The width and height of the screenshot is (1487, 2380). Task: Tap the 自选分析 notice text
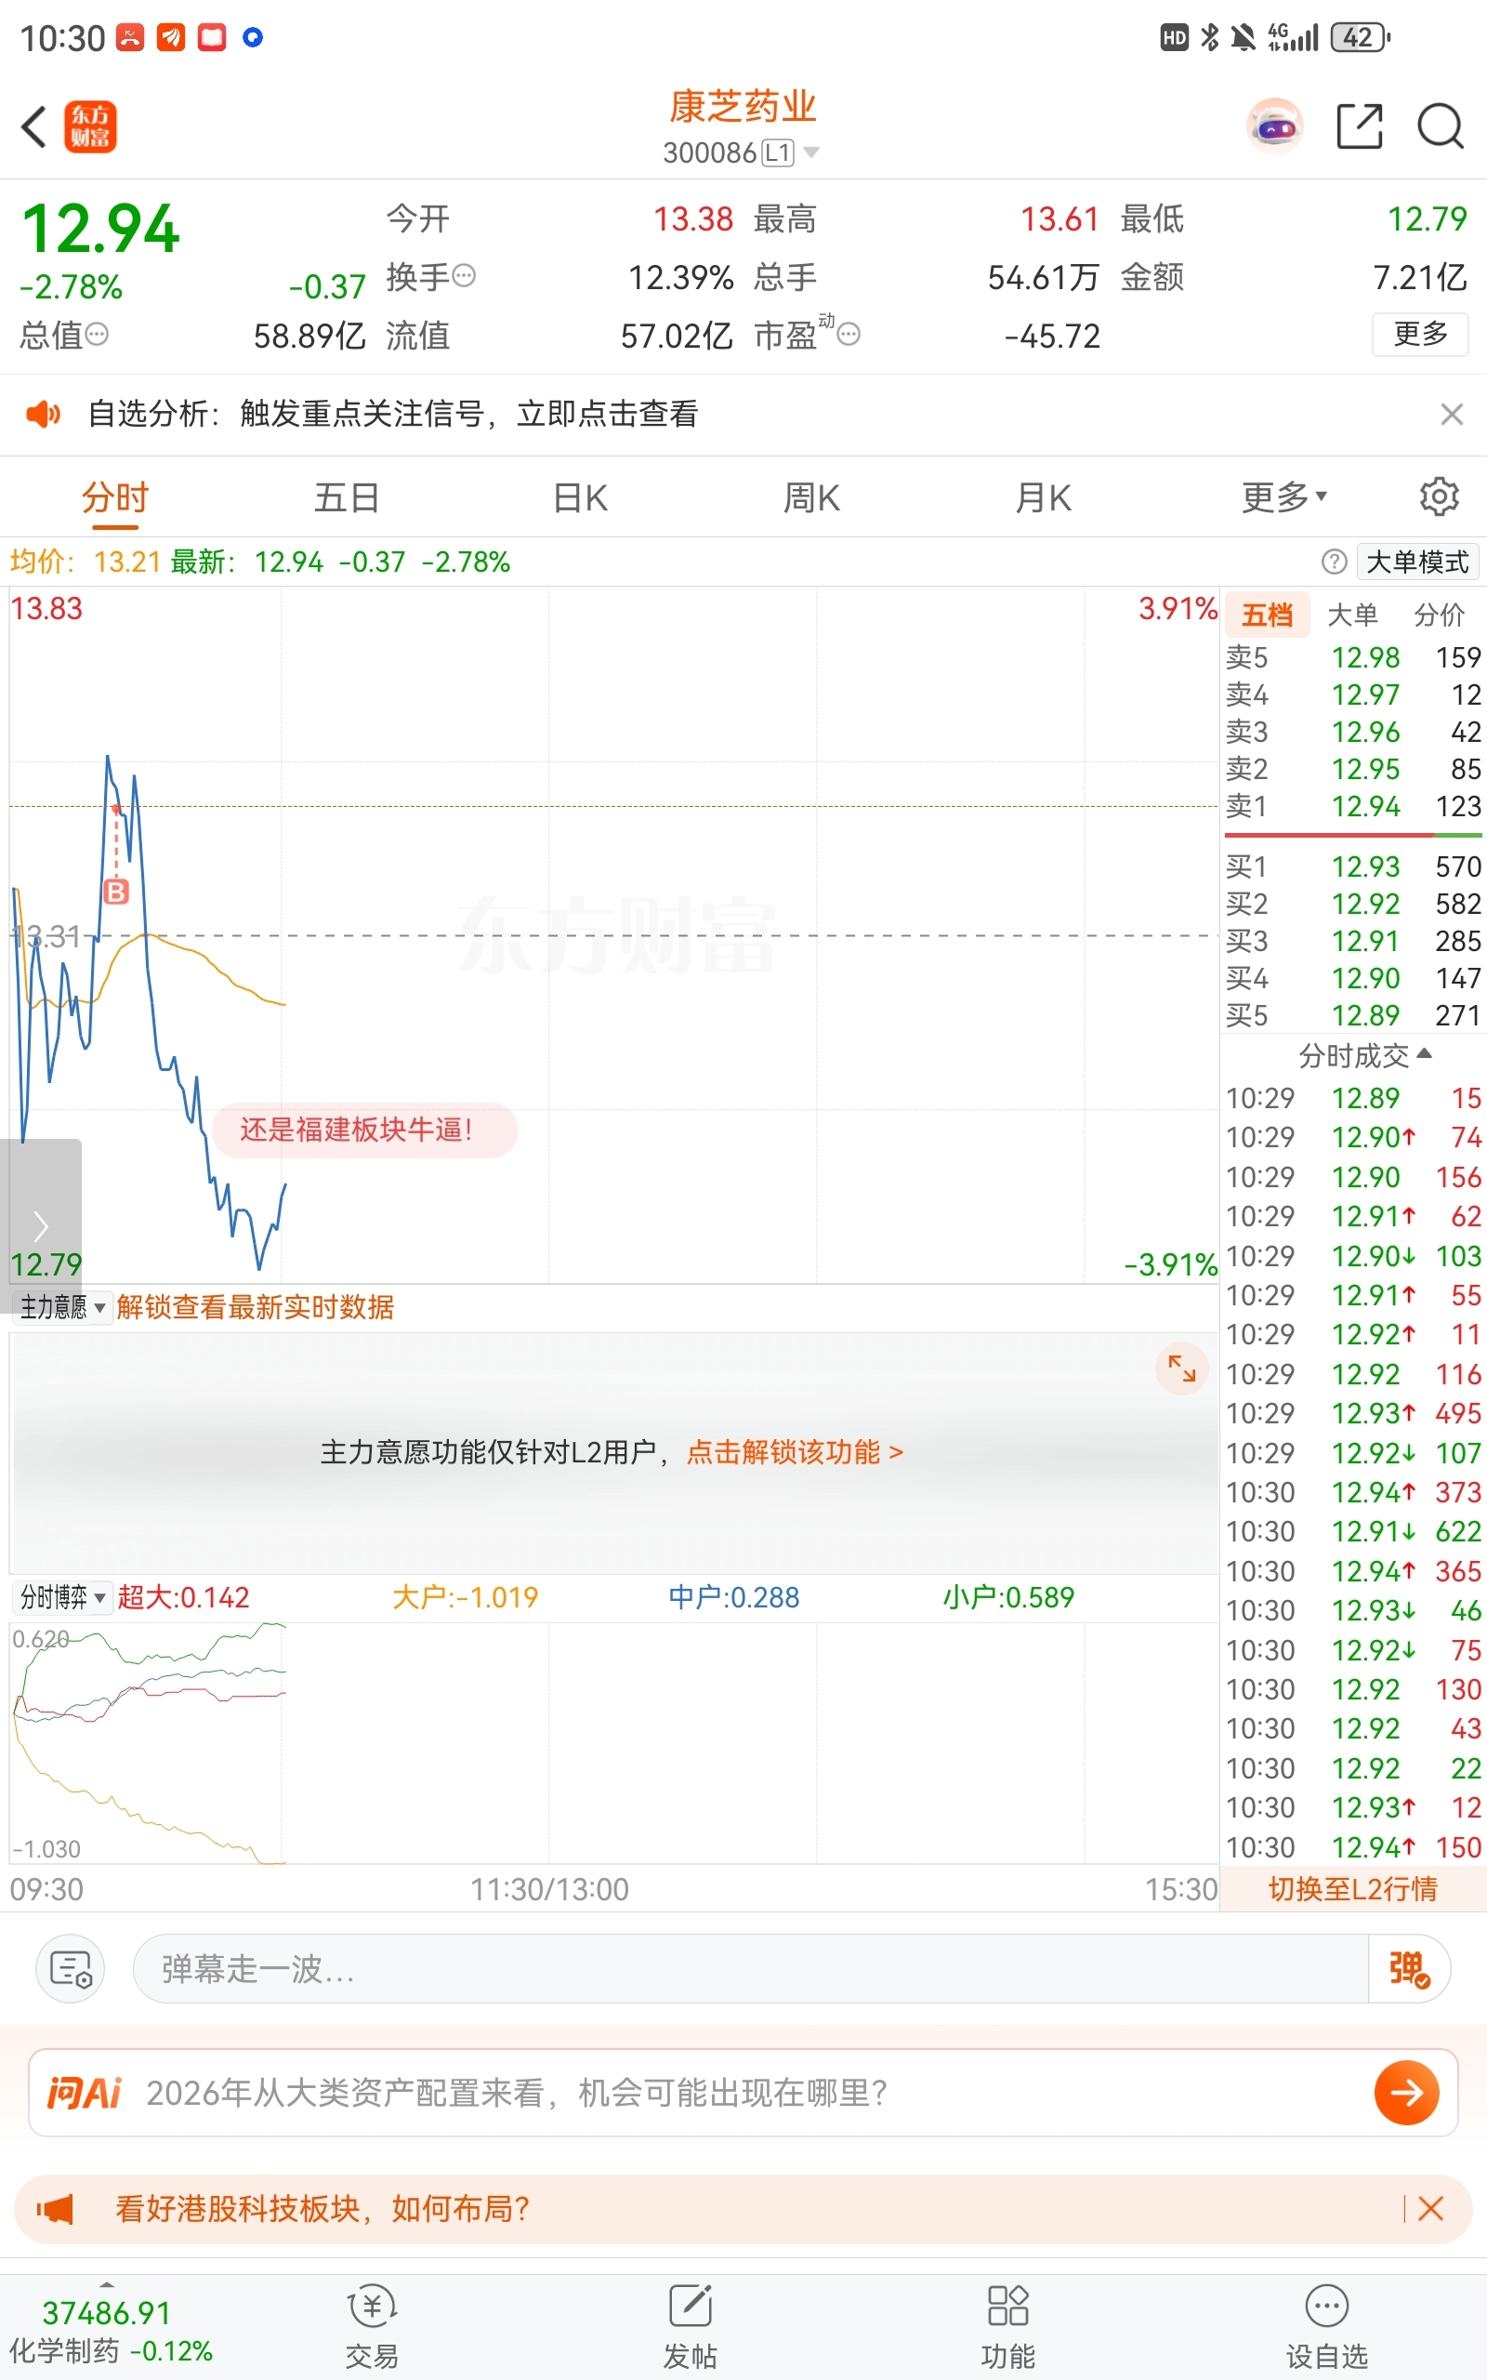pos(392,414)
